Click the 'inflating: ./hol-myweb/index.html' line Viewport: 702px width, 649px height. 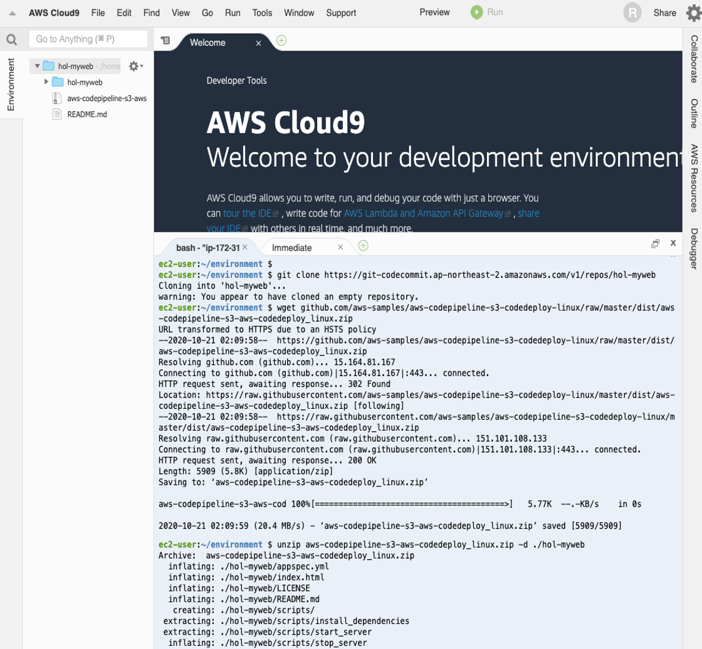246,578
